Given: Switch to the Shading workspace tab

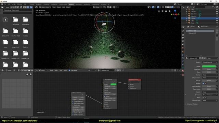Looking at the screenshot, I should click(x=71, y=4).
